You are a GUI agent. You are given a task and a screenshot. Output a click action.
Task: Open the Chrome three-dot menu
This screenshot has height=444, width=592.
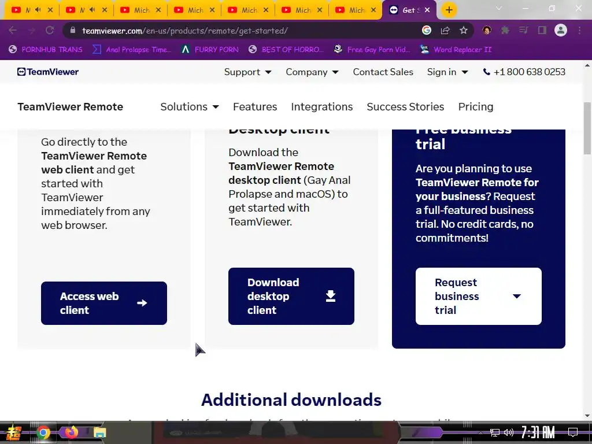coord(579,31)
